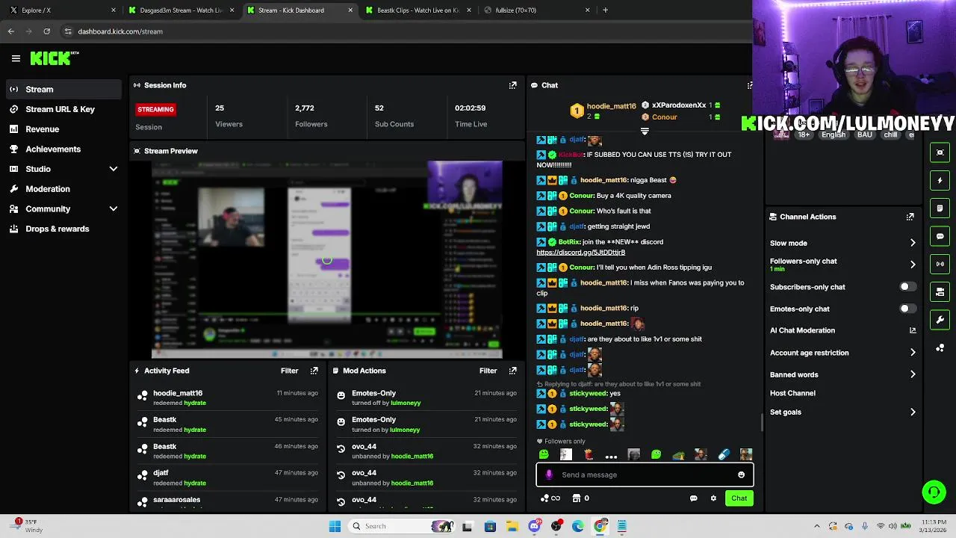Toggle stream preview panel icon in right rail
This screenshot has width=956, height=538.
[940, 152]
